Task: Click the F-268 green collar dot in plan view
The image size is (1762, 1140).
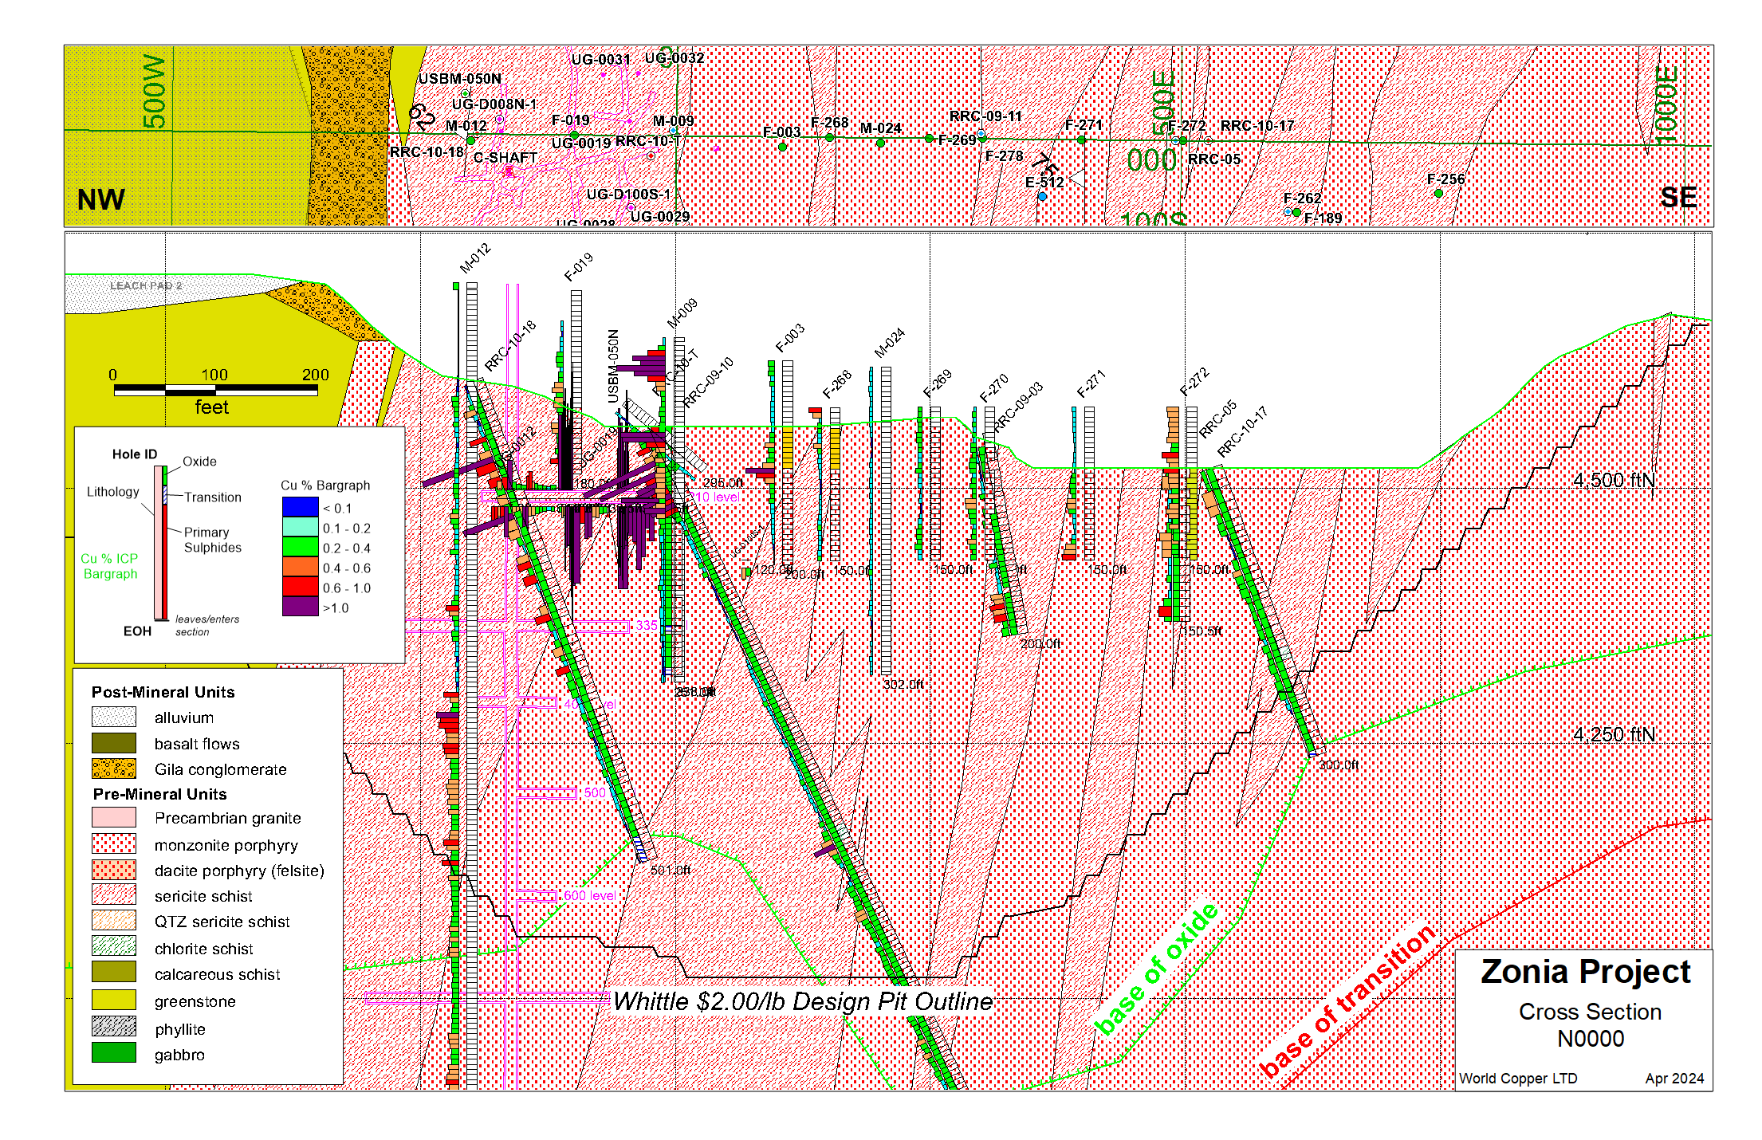Action: click(x=829, y=137)
